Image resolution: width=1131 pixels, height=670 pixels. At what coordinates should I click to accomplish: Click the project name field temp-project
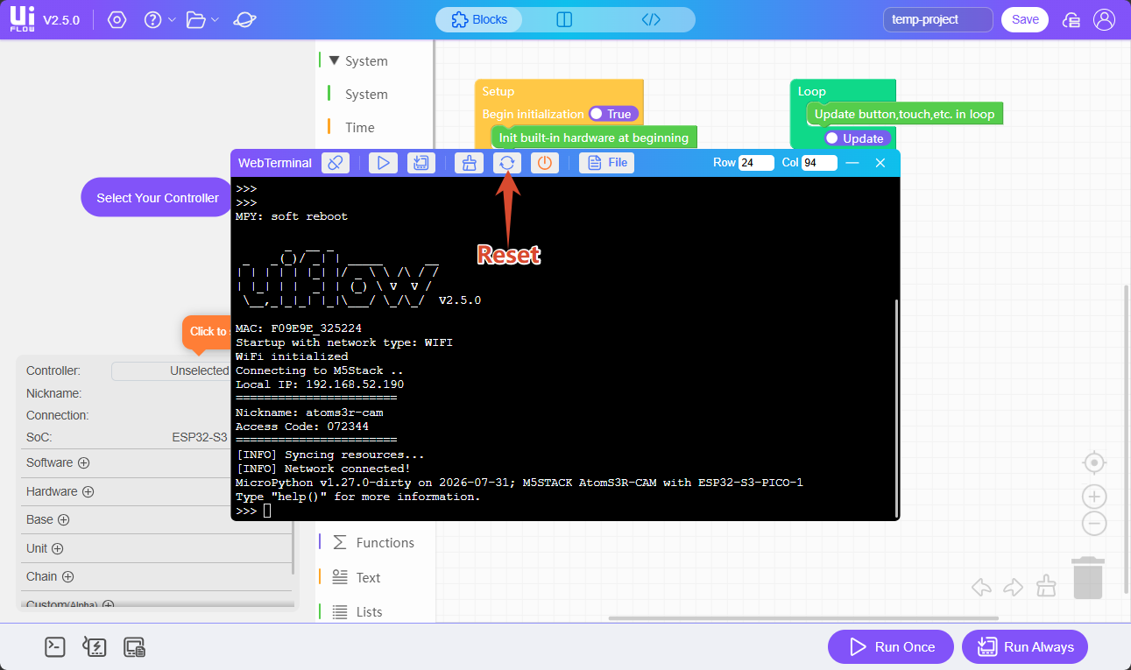[938, 19]
